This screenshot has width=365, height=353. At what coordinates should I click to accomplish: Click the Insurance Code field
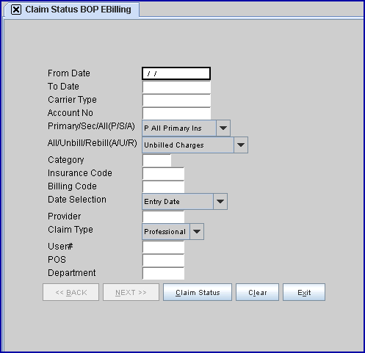click(164, 173)
